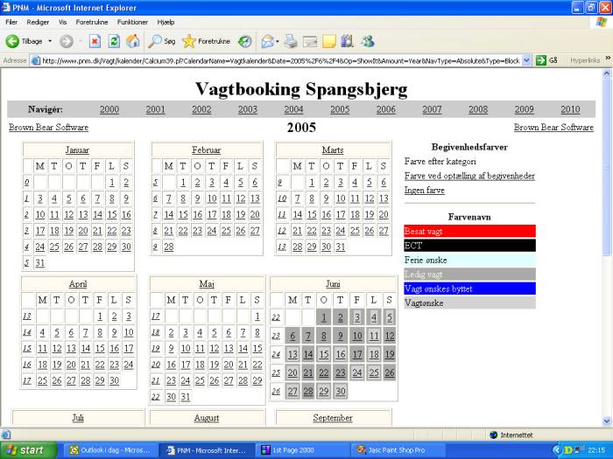
Task: Navigate to year 2006 link
Action: 386,109
